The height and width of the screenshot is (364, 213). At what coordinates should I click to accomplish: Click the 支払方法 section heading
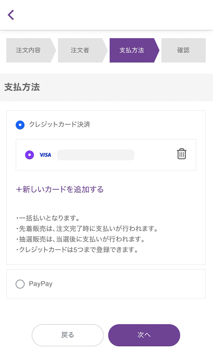pyautogui.click(x=22, y=87)
